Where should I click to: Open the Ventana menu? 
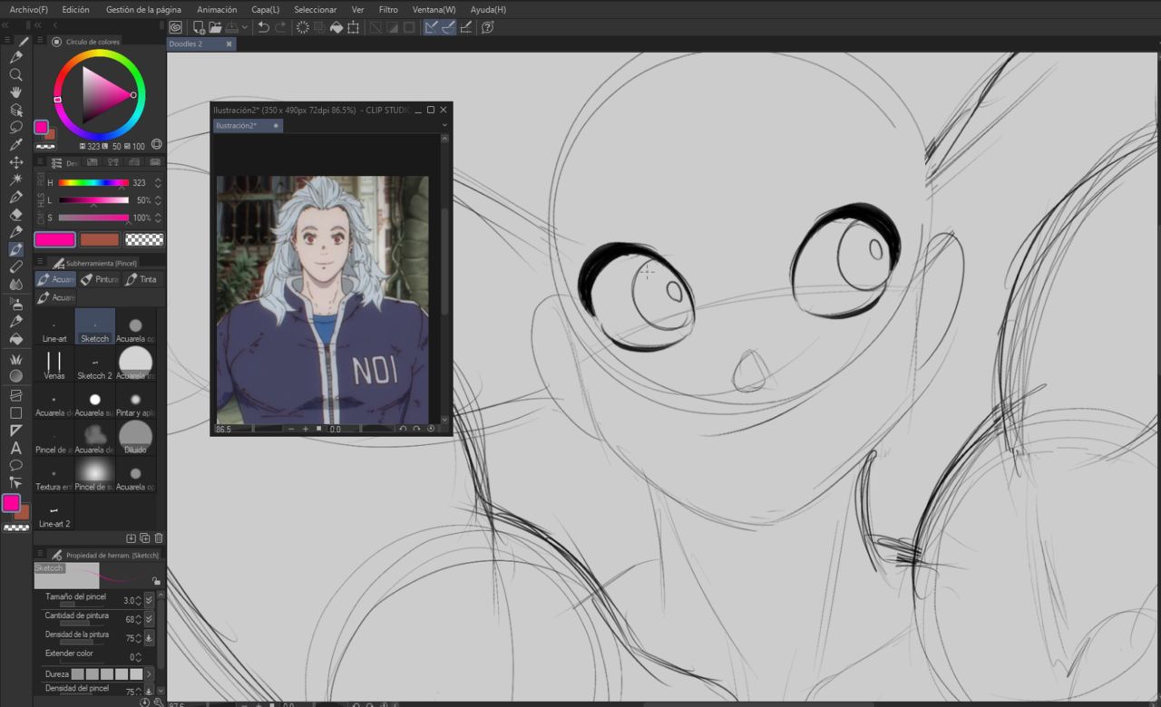tap(434, 9)
